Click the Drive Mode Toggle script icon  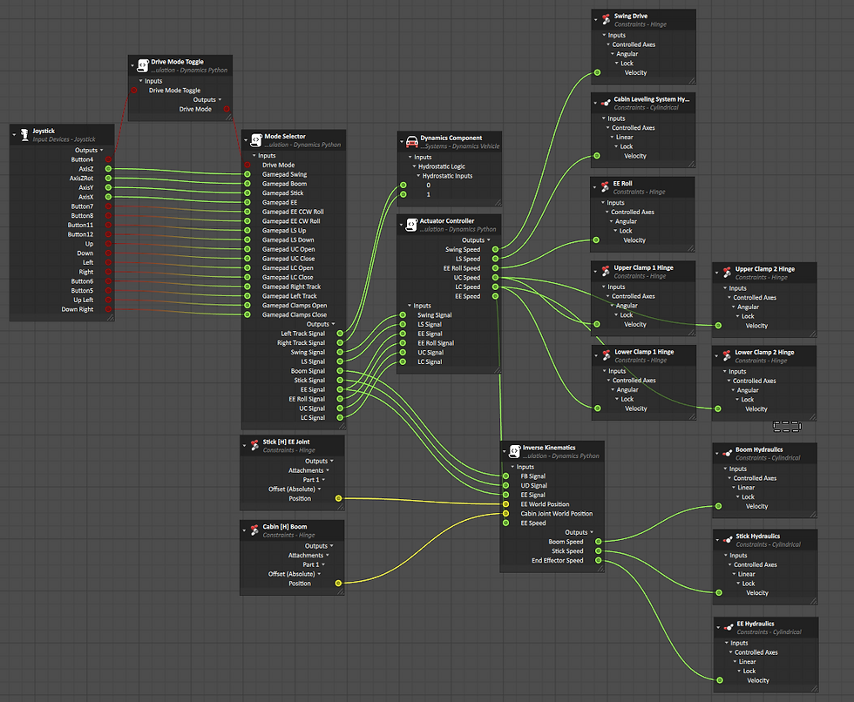pyautogui.click(x=143, y=66)
